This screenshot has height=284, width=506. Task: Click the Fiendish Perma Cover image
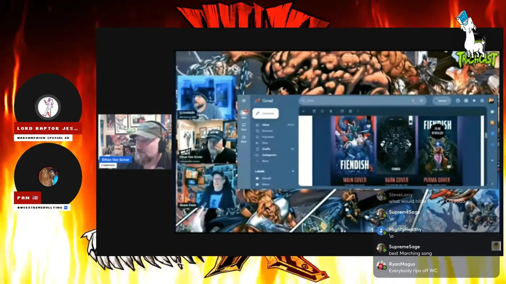(438, 145)
